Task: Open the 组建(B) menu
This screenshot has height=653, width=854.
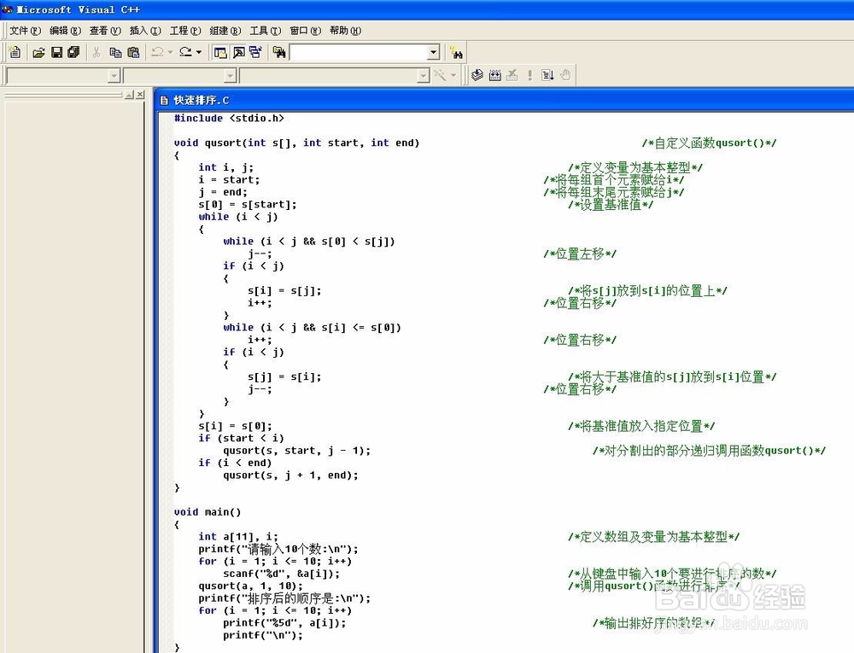Action: coord(225,31)
